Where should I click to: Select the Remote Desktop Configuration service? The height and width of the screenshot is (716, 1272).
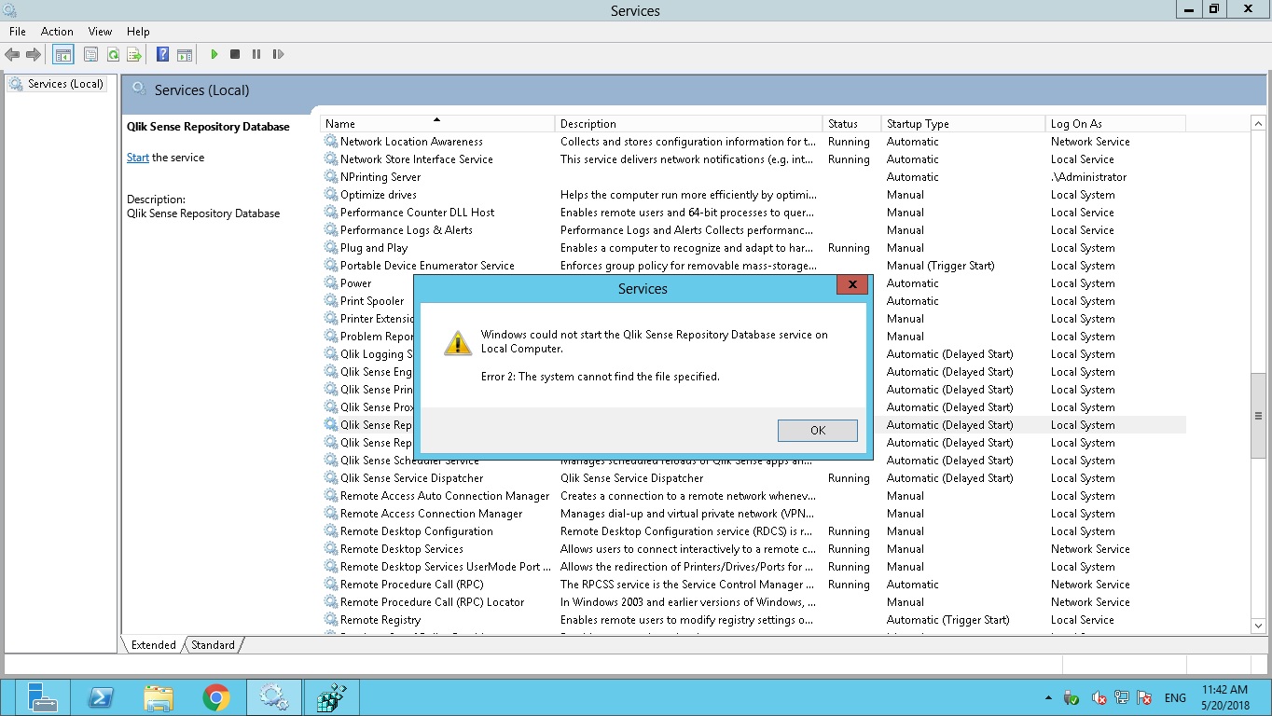[754, 531]
